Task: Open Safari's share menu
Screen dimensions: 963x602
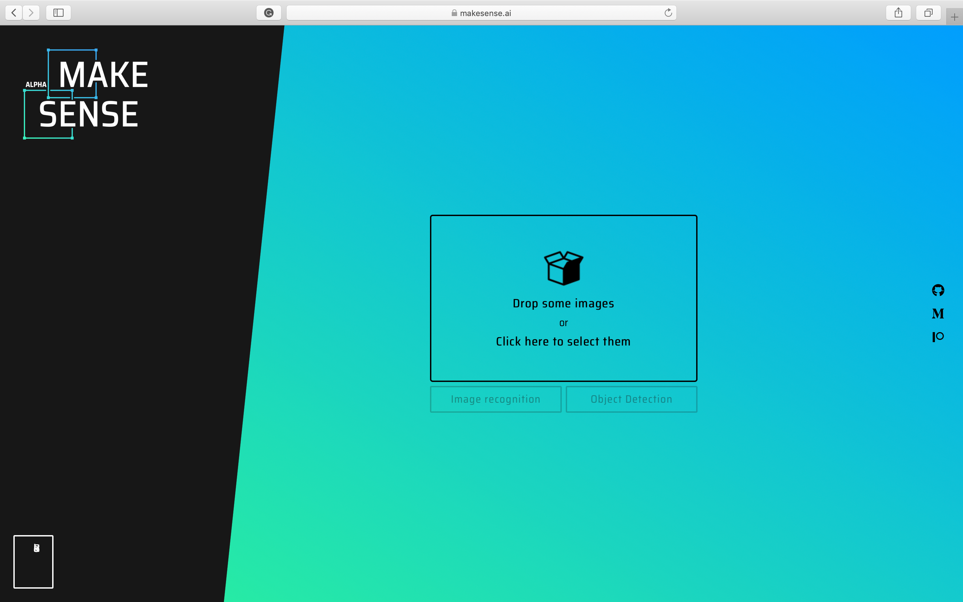Action: 898,13
